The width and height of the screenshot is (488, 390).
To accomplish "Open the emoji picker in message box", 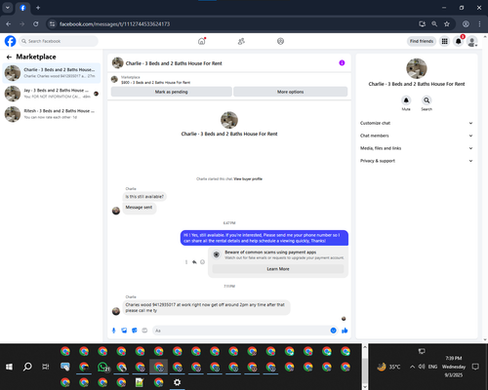I will [333, 331].
